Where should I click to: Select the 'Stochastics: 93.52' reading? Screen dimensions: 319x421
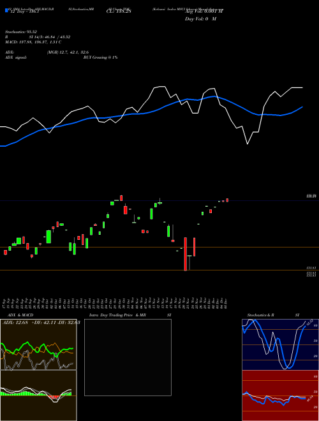point(21,32)
